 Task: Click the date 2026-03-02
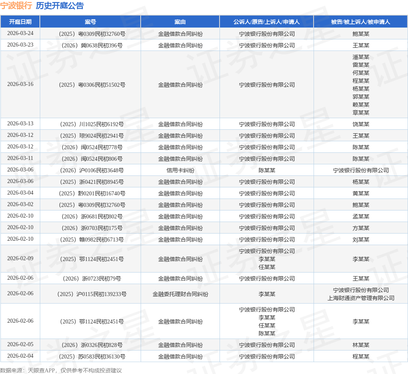(x=20, y=204)
